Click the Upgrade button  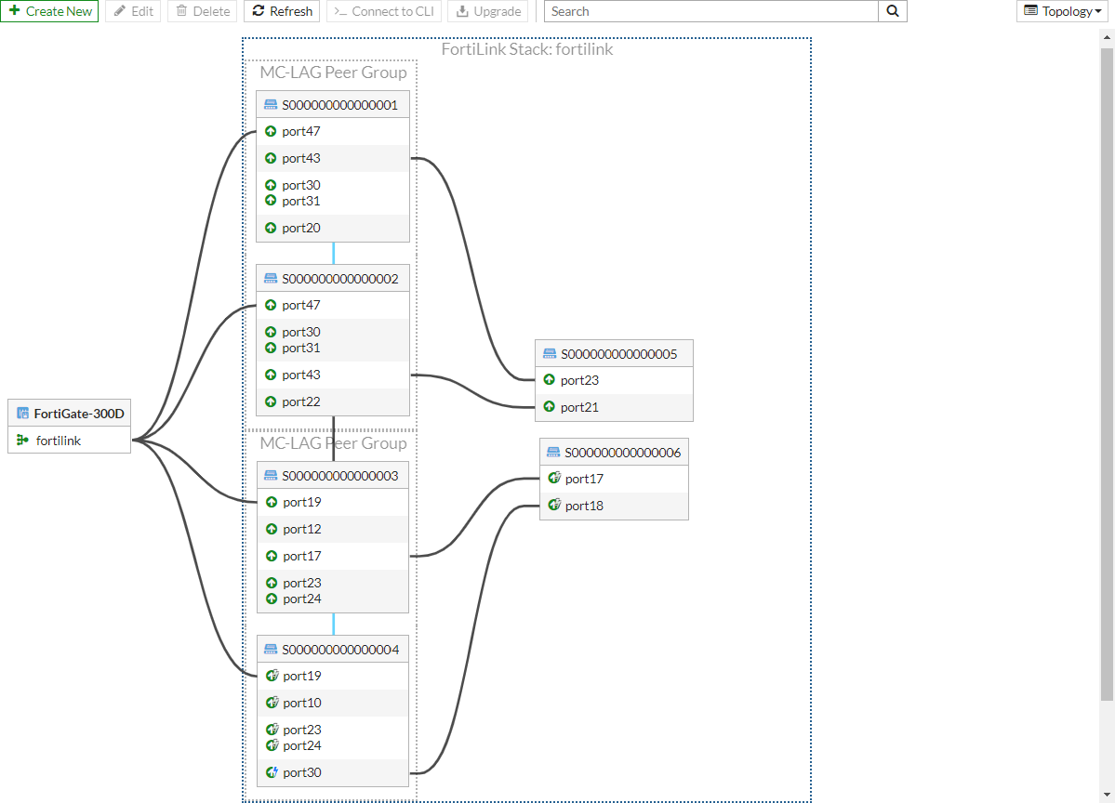[488, 11]
